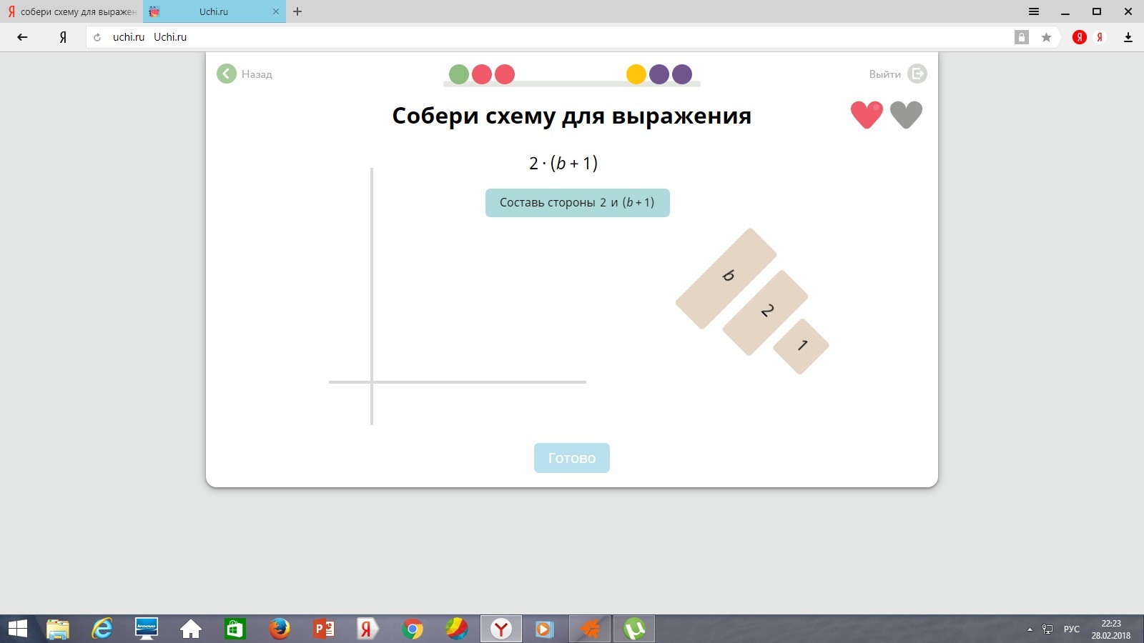This screenshot has height=643, width=1144.
Task: Open the browser hamburger menu
Action: tap(1034, 11)
